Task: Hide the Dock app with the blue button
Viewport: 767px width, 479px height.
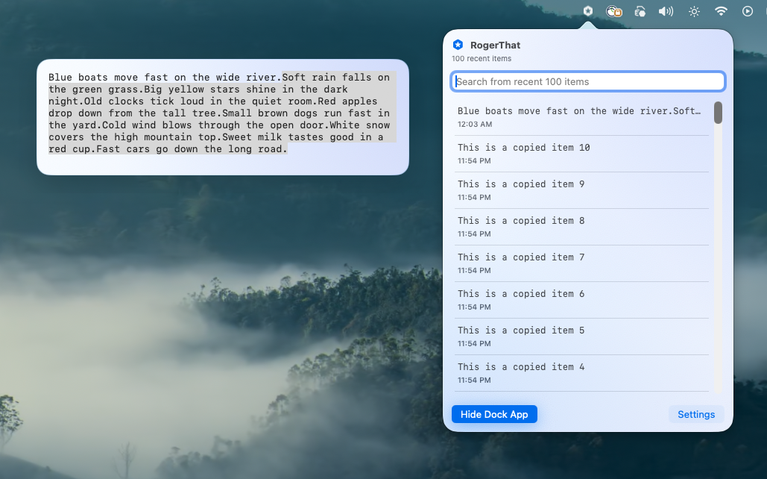Action: [494, 414]
